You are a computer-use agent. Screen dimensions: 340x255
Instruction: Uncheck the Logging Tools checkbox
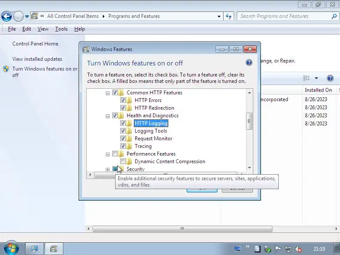123,131
